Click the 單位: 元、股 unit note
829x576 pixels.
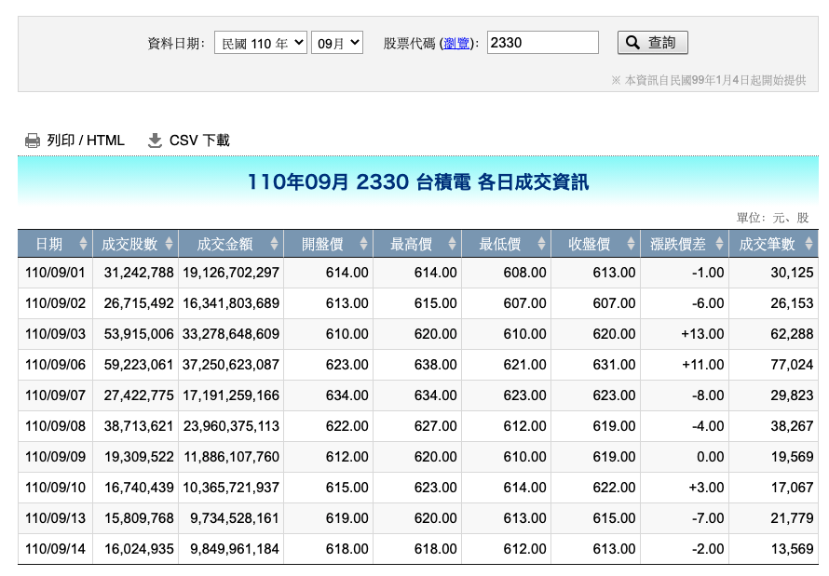pos(772,218)
